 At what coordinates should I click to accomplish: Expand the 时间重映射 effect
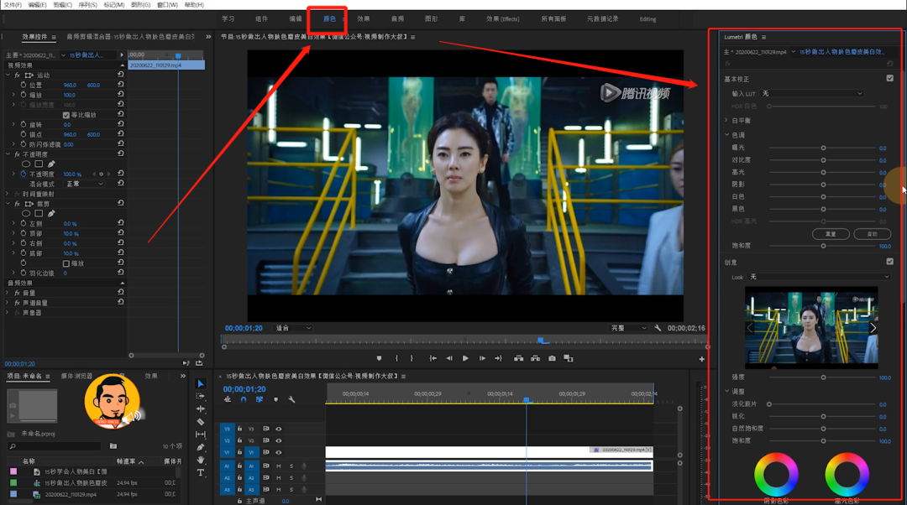click(8, 194)
